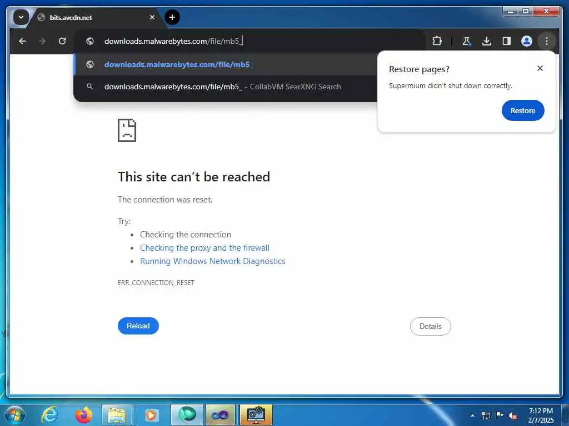Open the monitor-with-gears app on the taskbar
This screenshot has width=569, height=426.
pos(256,415)
